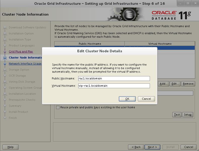Click the Installation Type step label
Image resolution: width=199 pixels, height=151 pixels.
pyautogui.click(x=20, y=39)
